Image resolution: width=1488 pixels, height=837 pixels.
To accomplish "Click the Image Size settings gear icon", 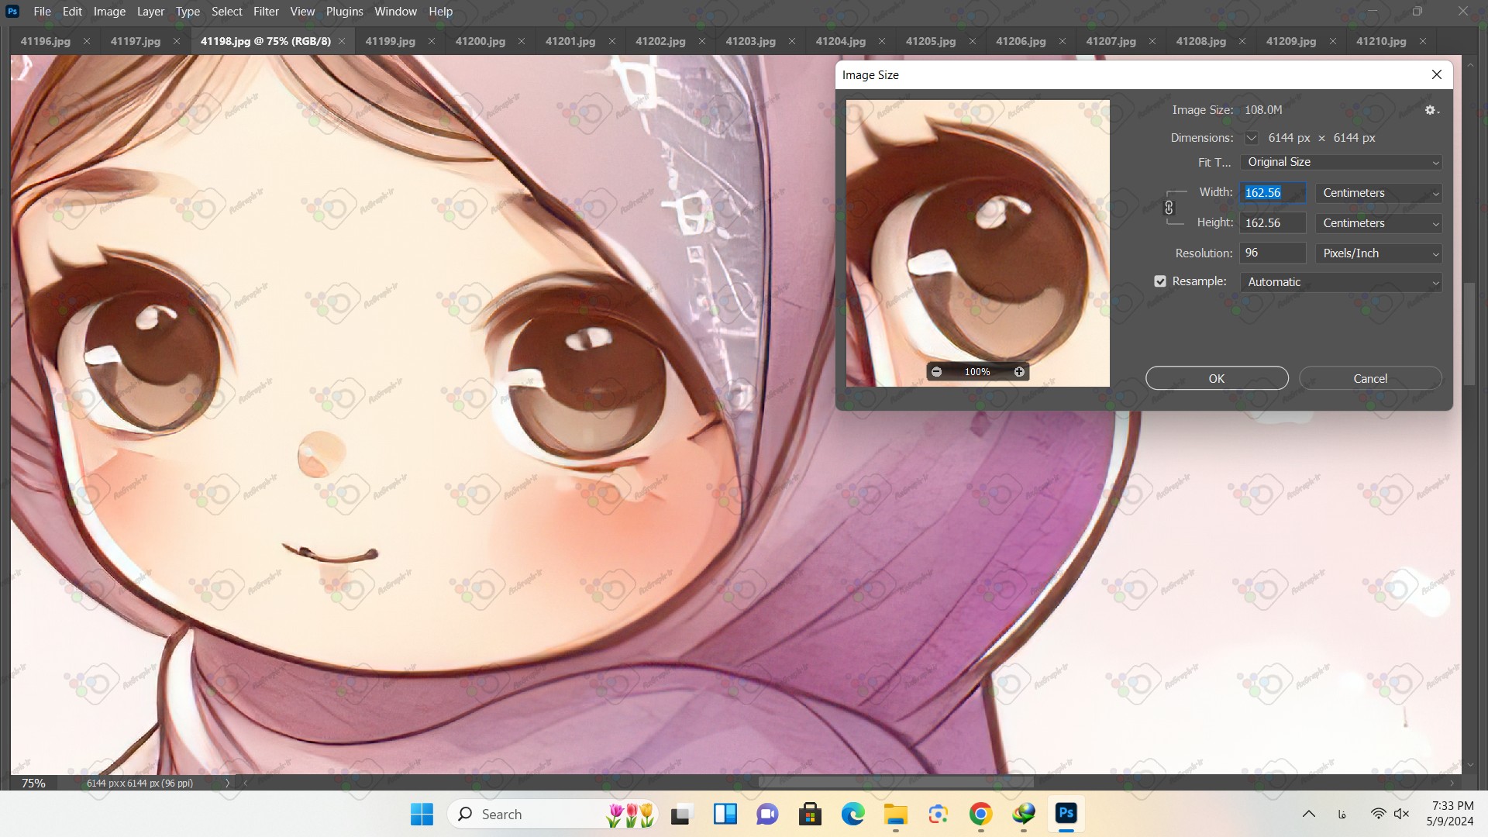I will [x=1431, y=110].
